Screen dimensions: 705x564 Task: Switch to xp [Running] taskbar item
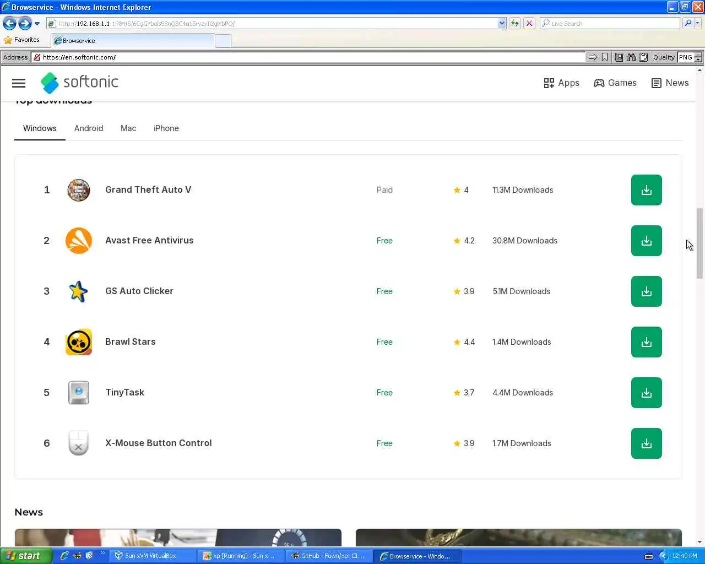coord(241,556)
